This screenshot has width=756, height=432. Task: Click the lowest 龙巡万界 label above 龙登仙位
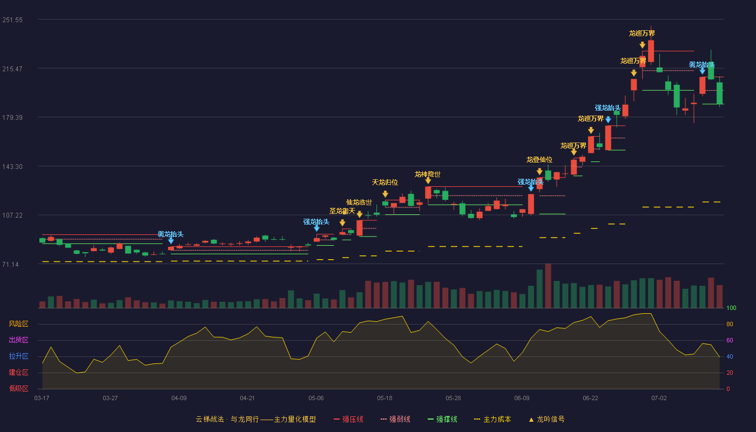pyautogui.click(x=573, y=146)
